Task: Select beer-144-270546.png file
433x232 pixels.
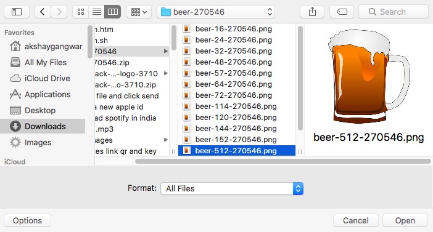Action: click(x=237, y=129)
